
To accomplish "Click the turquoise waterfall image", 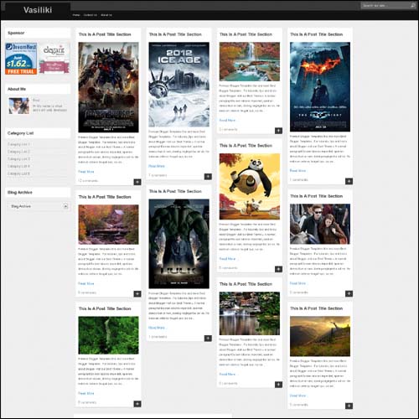I will pyautogui.click(x=250, y=61).
